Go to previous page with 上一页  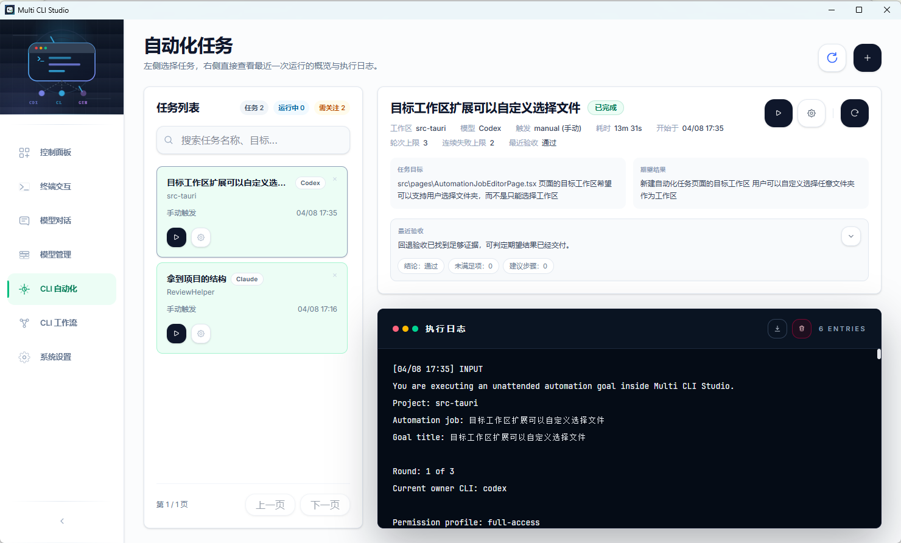pos(270,505)
